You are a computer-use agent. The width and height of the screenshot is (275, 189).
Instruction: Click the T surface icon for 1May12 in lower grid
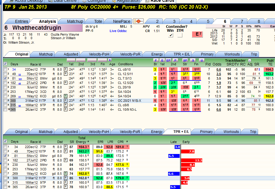(65, 174)
